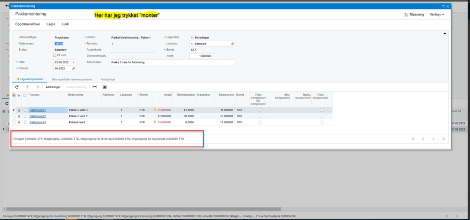
Task: Open the Lokasjon lookup magnifier
Action: [x=232, y=44]
